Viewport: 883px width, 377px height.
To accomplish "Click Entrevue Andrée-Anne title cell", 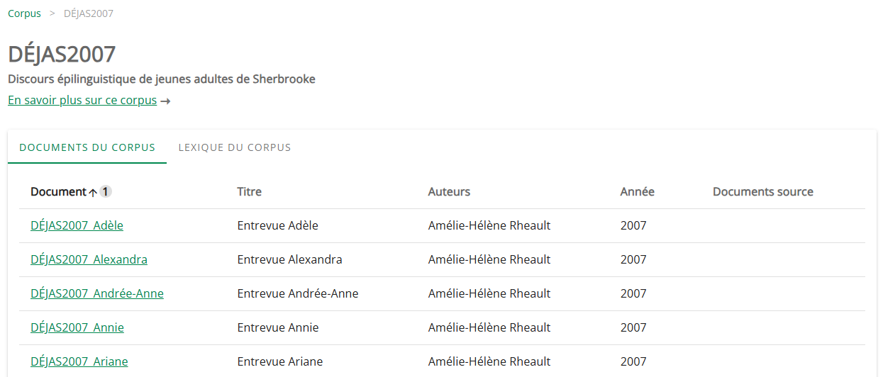I will pyautogui.click(x=297, y=293).
